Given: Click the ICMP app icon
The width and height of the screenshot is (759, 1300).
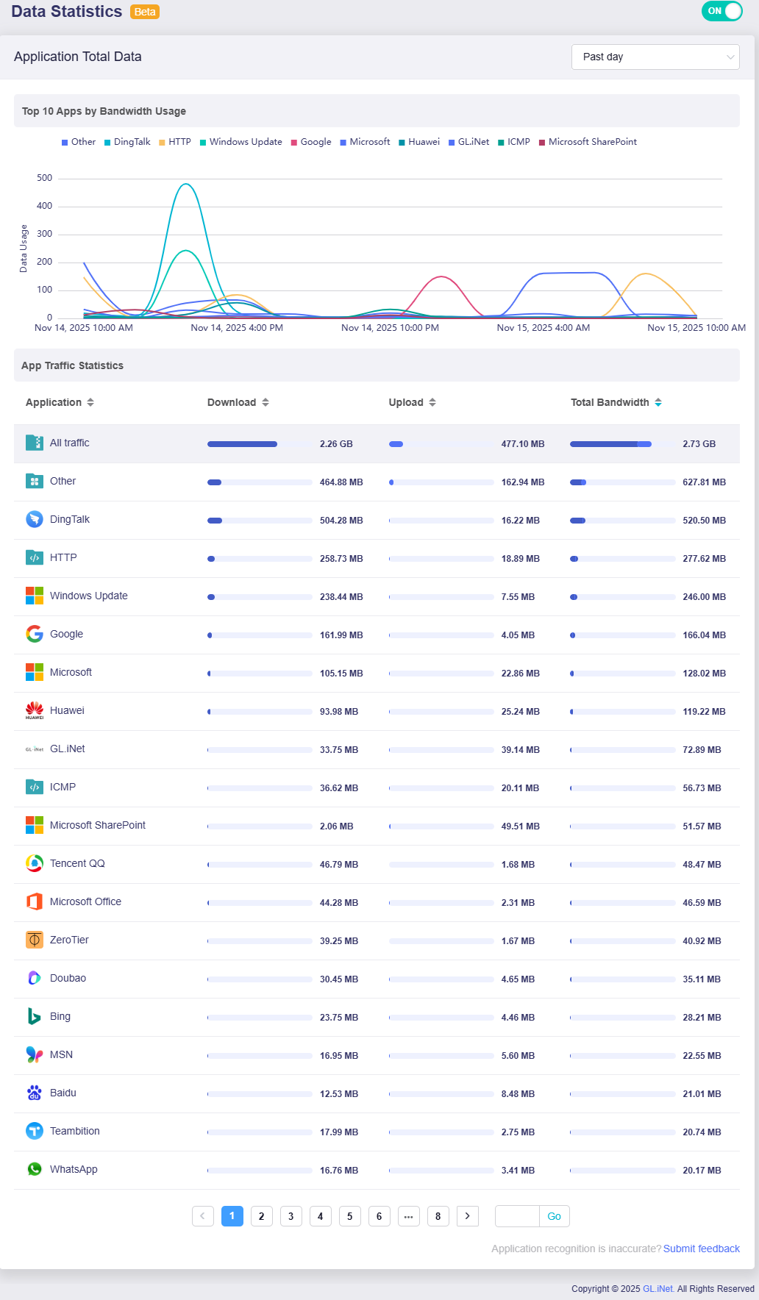Looking at the screenshot, I should coord(35,787).
